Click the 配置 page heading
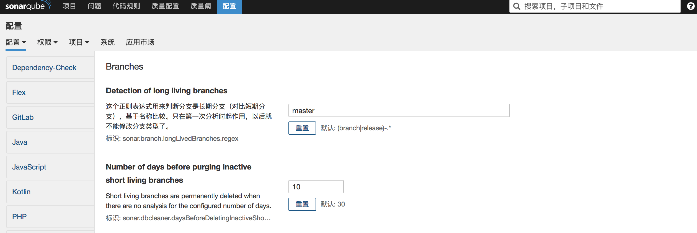Viewport: 697px width, 233px height. (x=14, y=26)
